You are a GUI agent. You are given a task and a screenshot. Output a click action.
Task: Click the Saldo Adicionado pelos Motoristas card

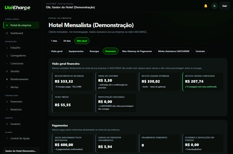[73, 143]
